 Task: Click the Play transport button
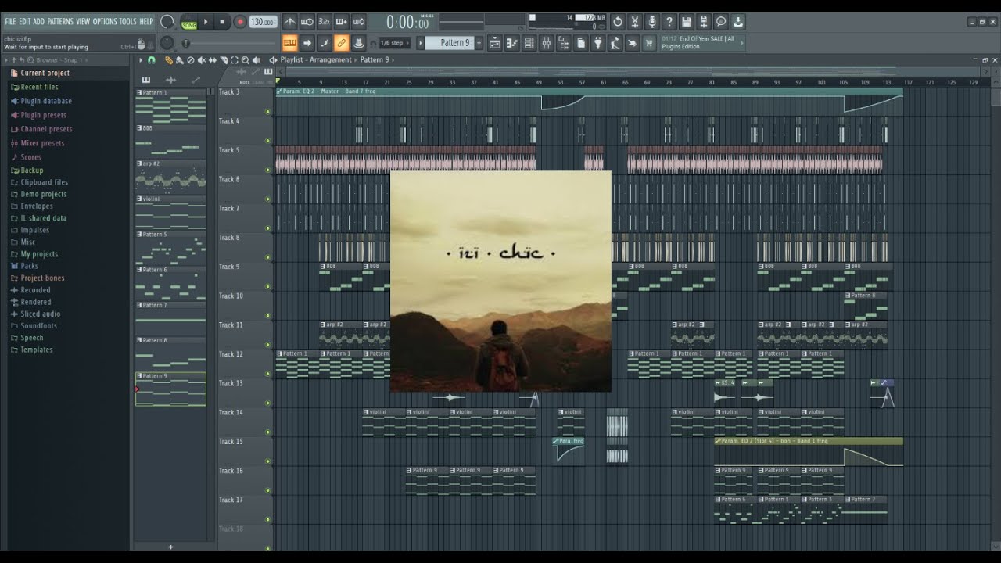point(206,22)
